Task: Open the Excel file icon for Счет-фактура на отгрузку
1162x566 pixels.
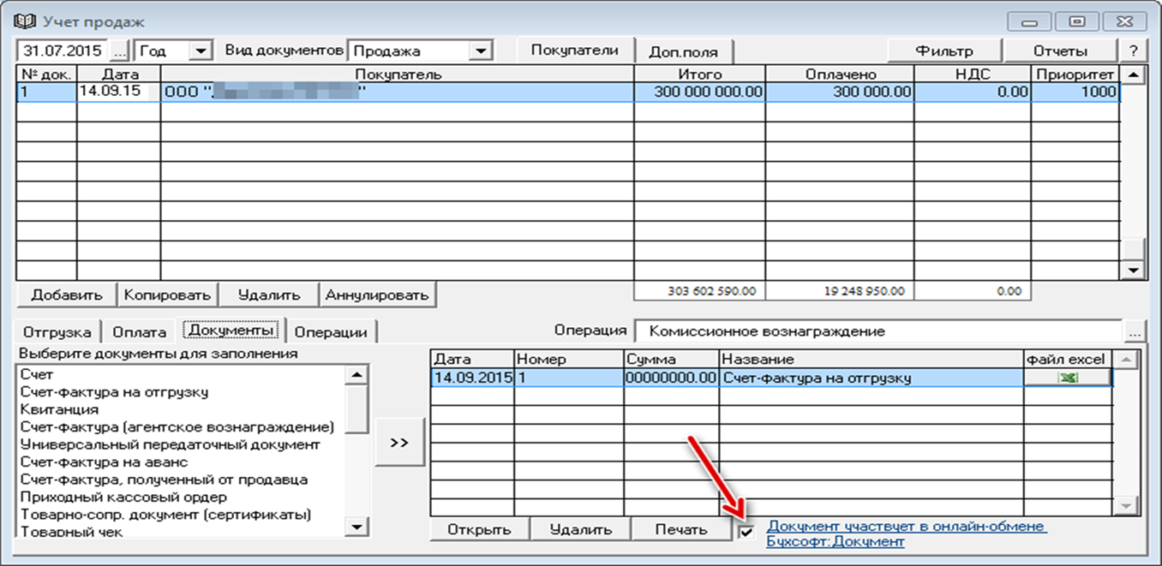Action: [x=1068, y=378]
